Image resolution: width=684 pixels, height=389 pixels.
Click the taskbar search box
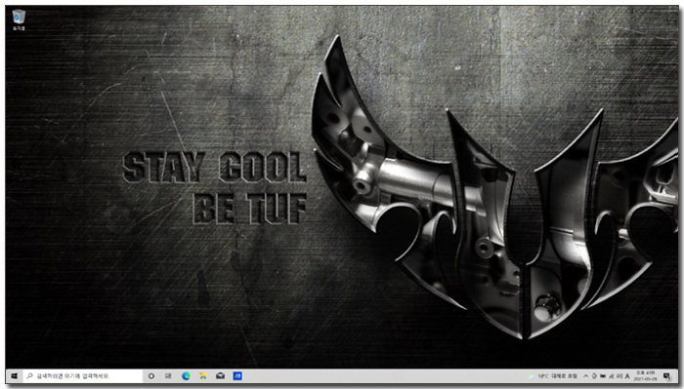(x=83, y=376)
